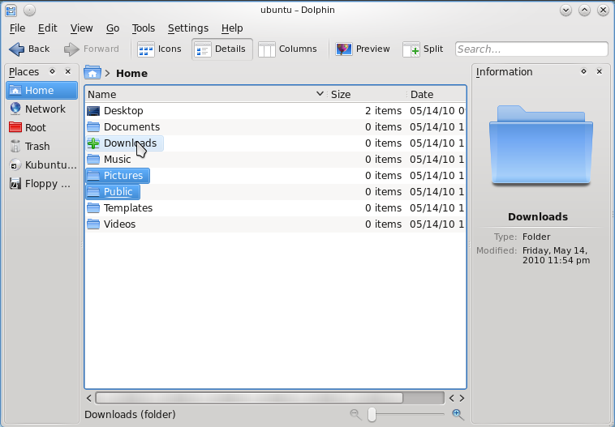Click the Back arrow icon

pos(16,49)
